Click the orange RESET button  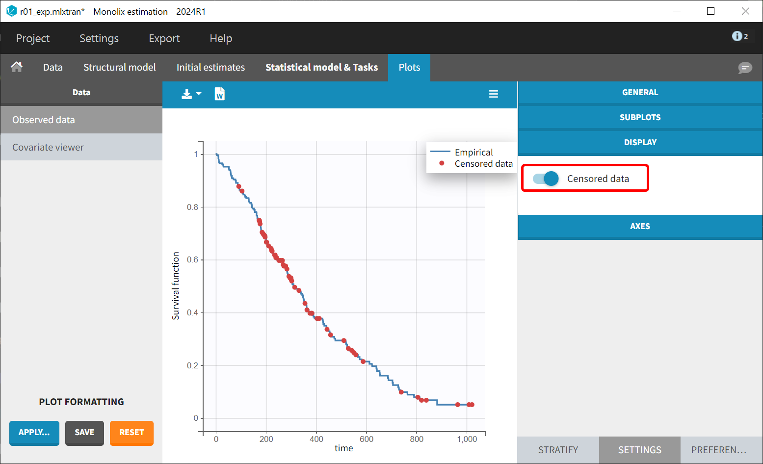132,432
